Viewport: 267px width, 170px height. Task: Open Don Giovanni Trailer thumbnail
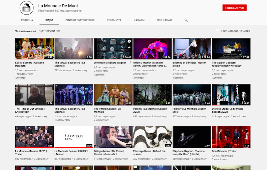[231, 137]
